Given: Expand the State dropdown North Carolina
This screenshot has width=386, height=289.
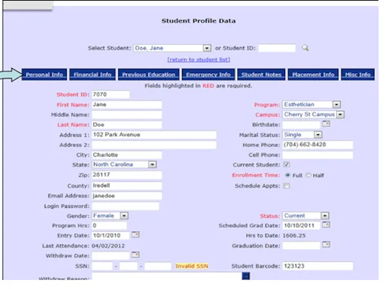Looking at the screenshot, I should coord(124,164).
